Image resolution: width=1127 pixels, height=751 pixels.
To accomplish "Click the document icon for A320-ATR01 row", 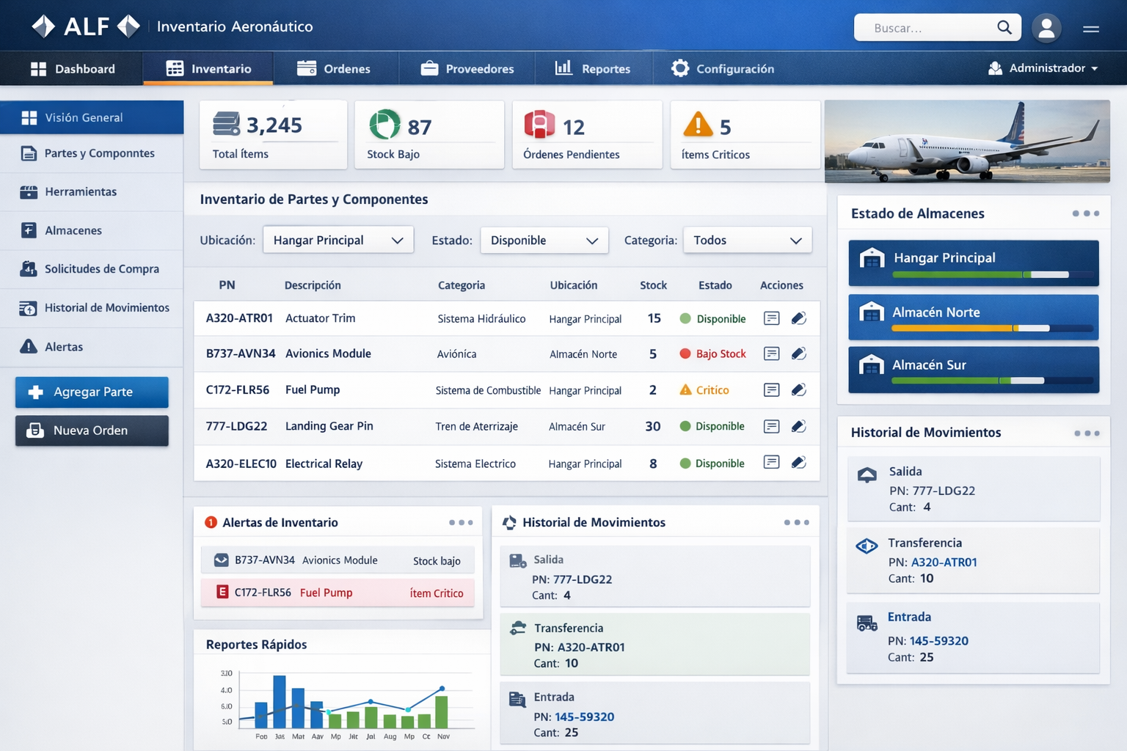I will pyautogui.click(x=771, y=318).
